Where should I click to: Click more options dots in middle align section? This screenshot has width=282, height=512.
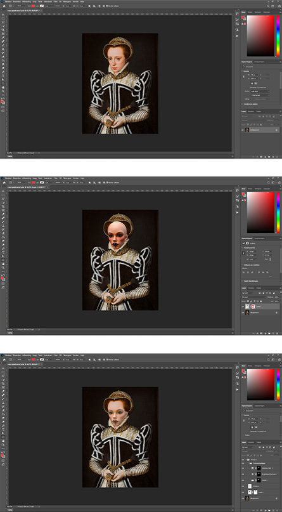(270, 277)
